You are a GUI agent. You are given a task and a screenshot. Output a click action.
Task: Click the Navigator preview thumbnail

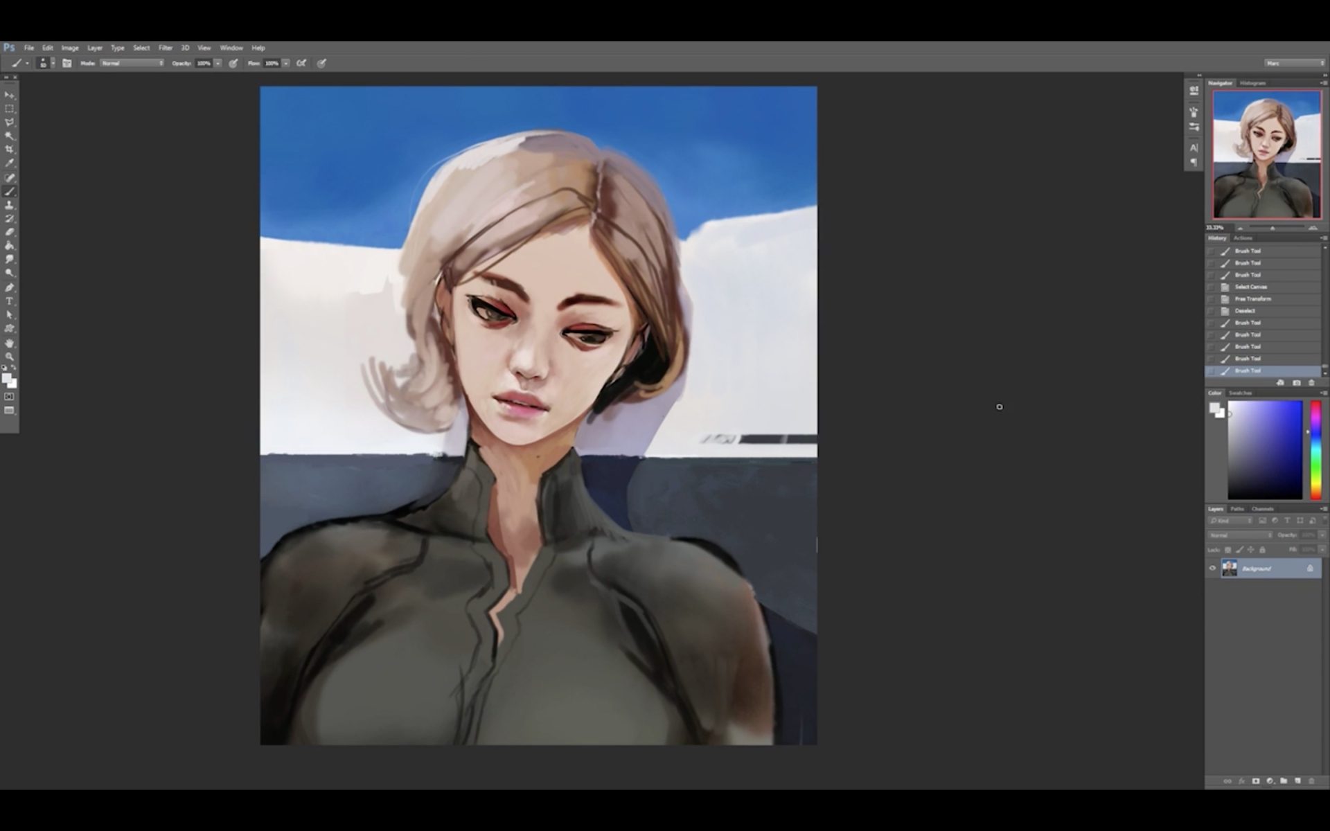point(1267,155)
